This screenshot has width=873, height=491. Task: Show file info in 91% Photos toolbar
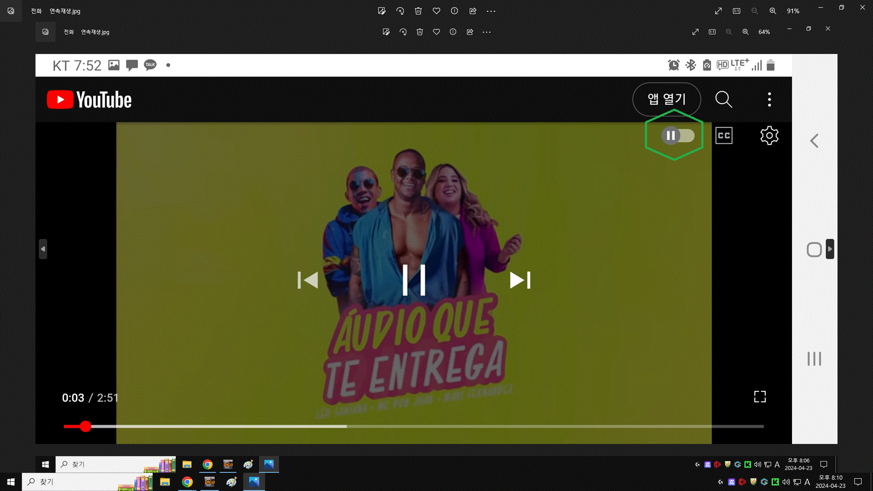[x=455, y=11]
